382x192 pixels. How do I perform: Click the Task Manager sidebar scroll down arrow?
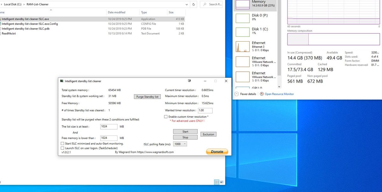click(x=279, y=87)
